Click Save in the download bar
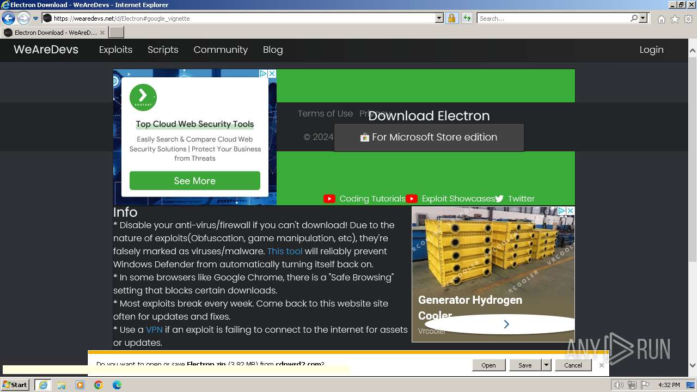The image size is (697, 392). tap(525, 365)
